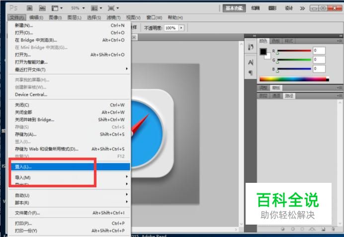Click the background color white swatch
Viewport: 344px width, 237px height.
268,57
